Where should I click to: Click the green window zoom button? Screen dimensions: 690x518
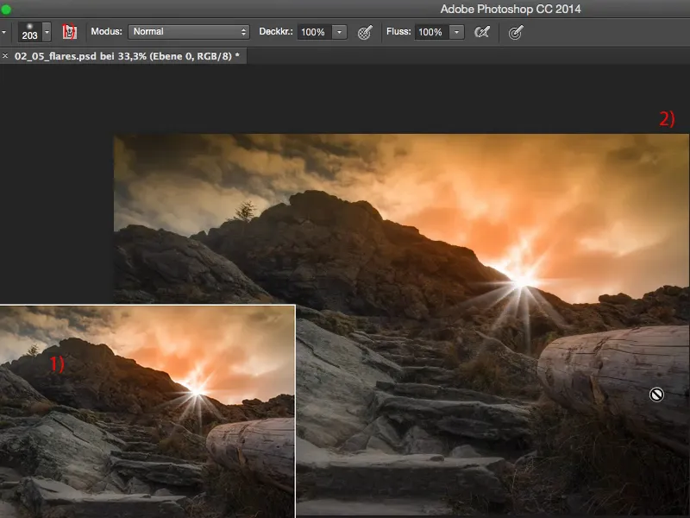[x=7, y=9]
